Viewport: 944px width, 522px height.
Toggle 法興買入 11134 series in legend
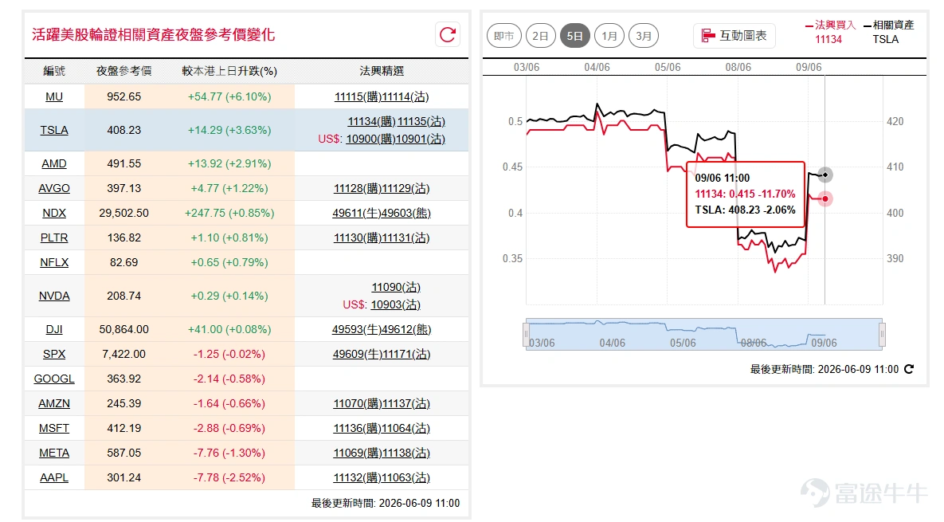pyautogui.click(x=829, y=32)
